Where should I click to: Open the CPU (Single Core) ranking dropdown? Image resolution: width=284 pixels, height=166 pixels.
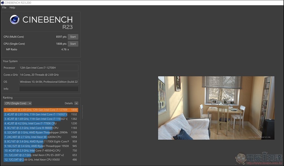pos(18,103)
